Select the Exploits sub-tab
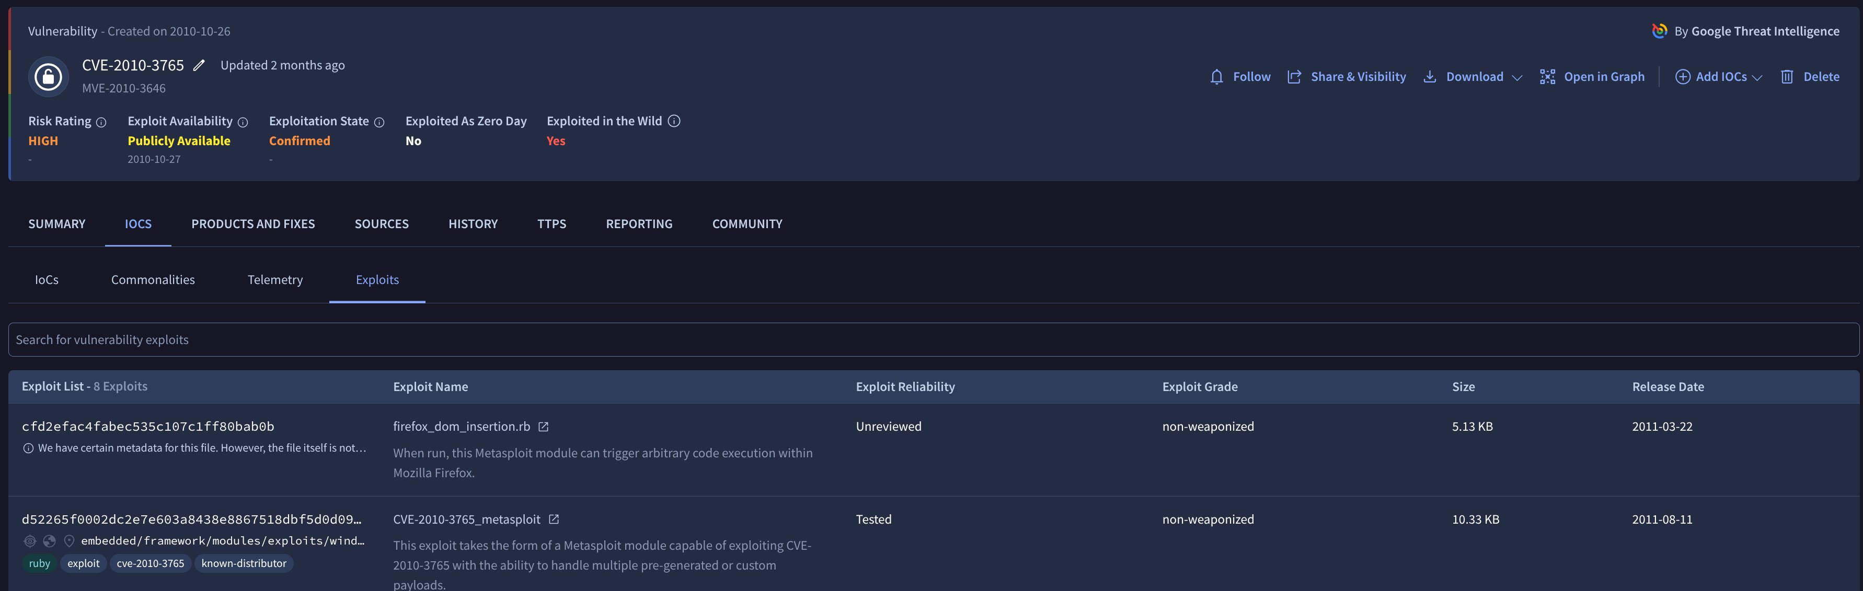 tap(377, 280)
